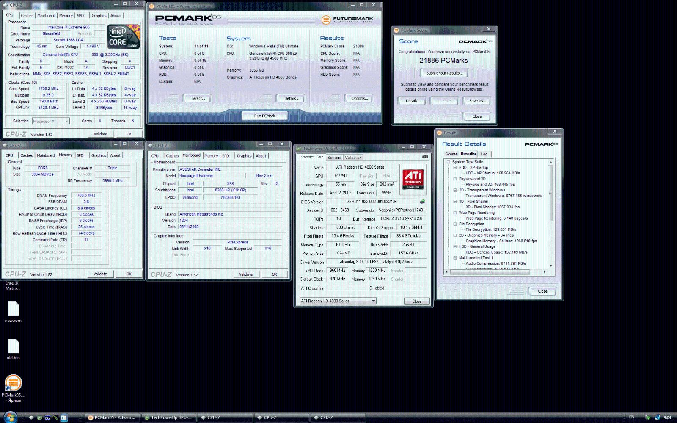Collapse the Physics and 3D node
677x423 pixels.
[x=455, y=179]
